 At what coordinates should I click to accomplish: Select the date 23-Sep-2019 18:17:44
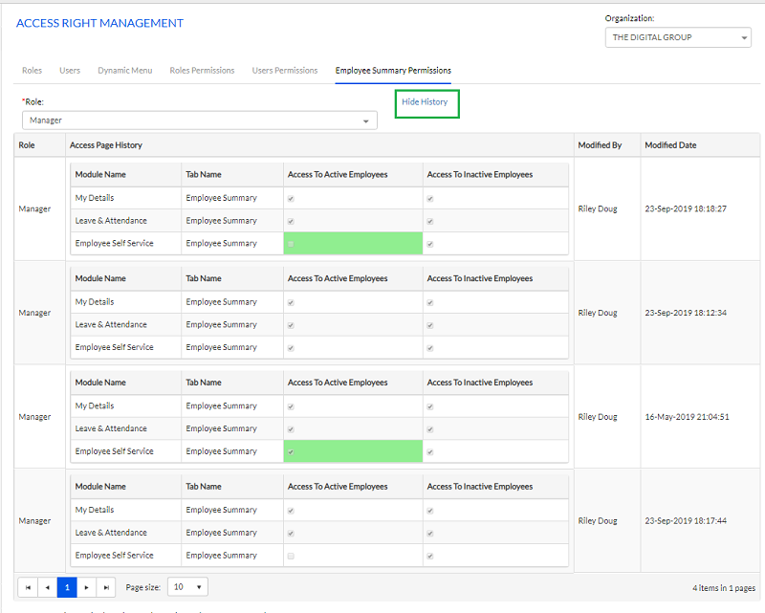click(686, 521)
